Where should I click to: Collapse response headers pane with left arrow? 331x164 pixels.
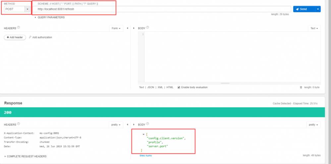[127, 125]
